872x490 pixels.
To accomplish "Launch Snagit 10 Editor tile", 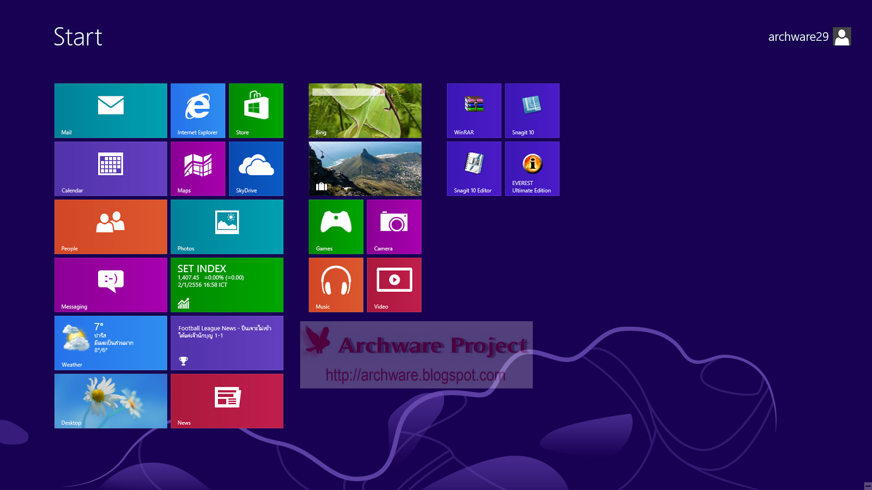I will 474,169.
